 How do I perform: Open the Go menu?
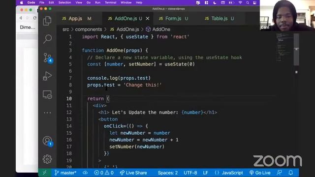[x=89, y=2]
